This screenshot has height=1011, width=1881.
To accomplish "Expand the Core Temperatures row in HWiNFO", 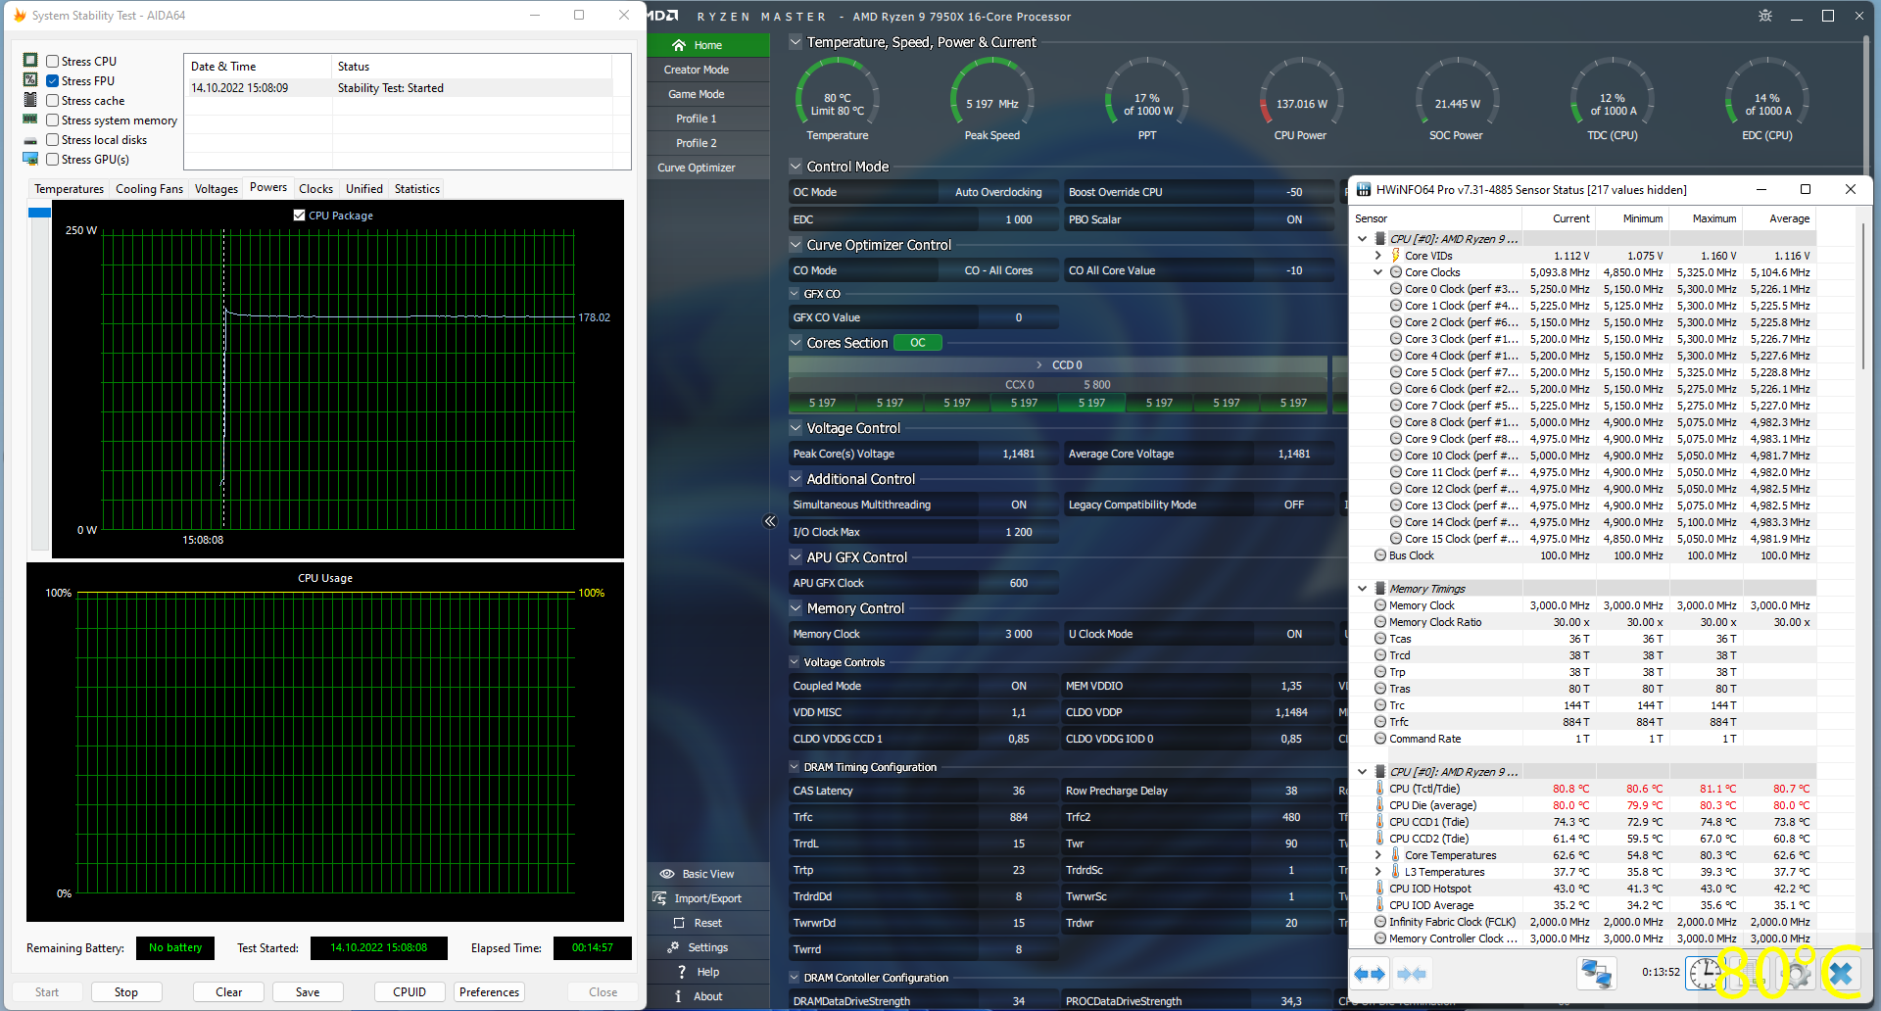I will pos(1377,855).
